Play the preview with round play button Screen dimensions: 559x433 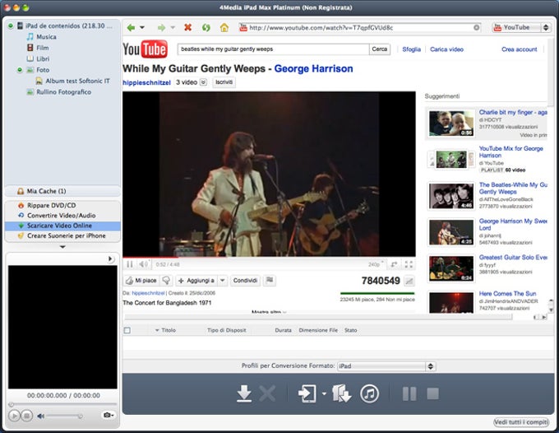point(14,416)
